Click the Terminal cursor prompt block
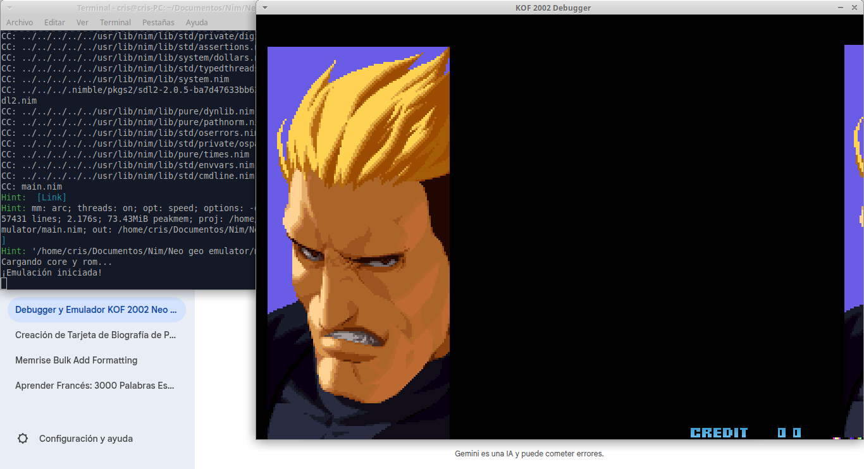864x469 pixels. 4,283
